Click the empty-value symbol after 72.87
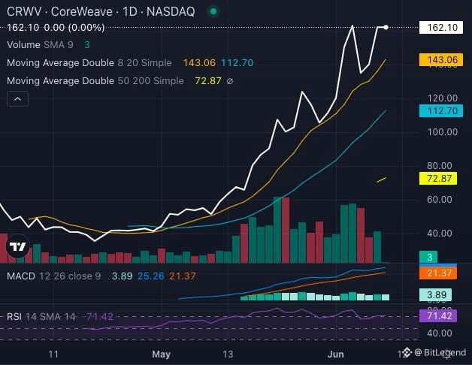472x365 pixels. [230, 81]
